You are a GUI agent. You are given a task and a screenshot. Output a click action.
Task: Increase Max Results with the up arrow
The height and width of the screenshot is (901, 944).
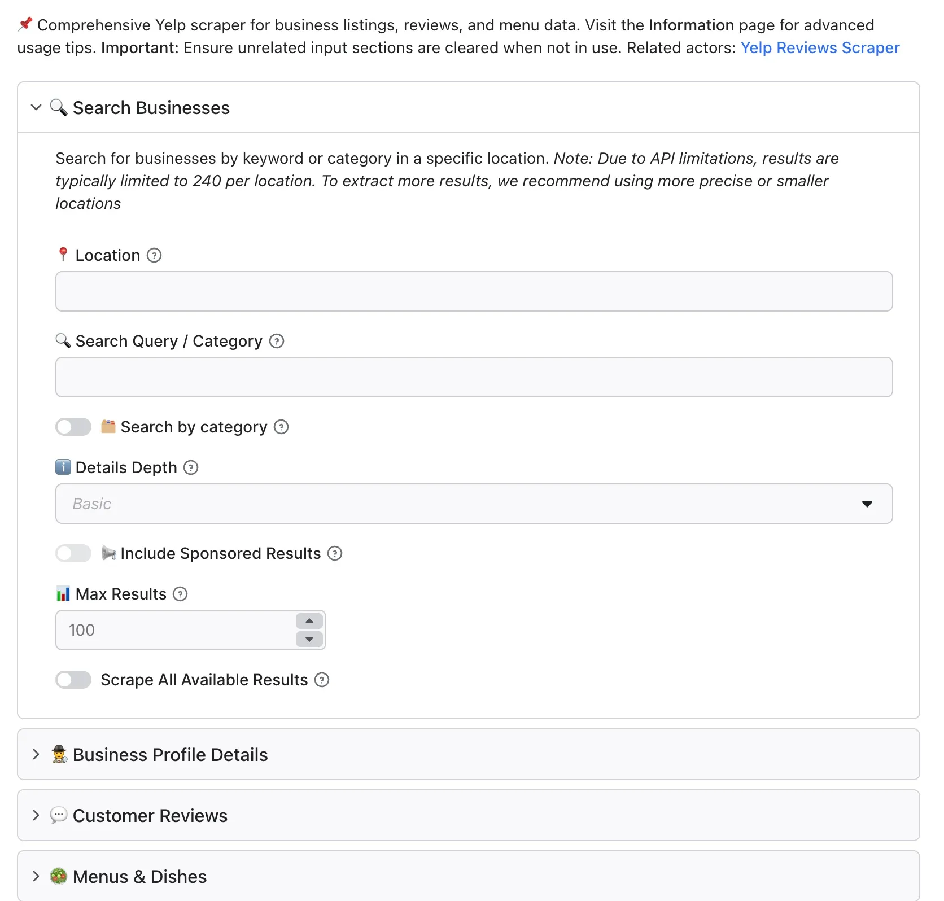tap(309, 621)
